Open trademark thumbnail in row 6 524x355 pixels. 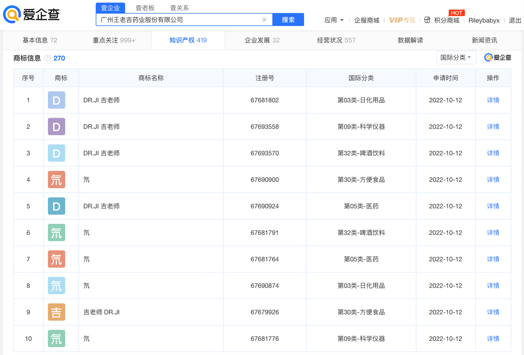(x=57, y=233)
